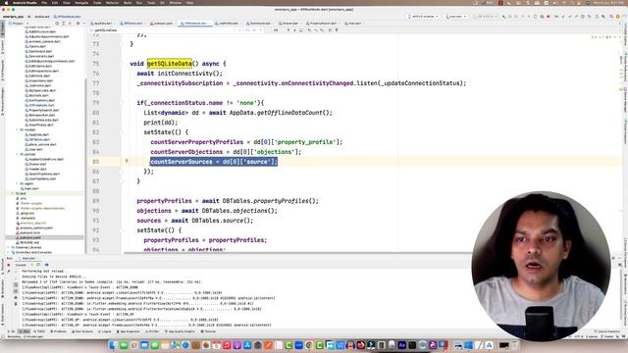Image resolution: width=628 pixels, height=353 pixels.
Task: Click the Apple menu icon
Action: pyautogui.click(x=6, y=3)
